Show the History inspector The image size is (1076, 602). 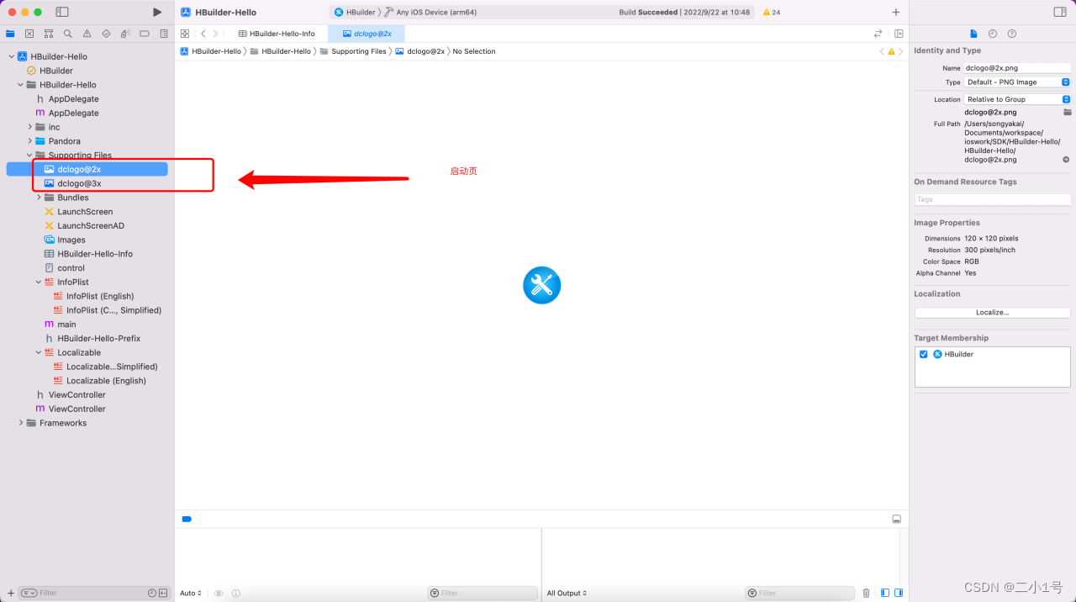click(993, 34)
